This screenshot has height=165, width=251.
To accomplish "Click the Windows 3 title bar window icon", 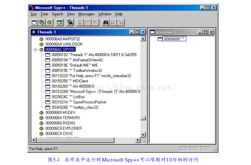I will pos(152,32).
